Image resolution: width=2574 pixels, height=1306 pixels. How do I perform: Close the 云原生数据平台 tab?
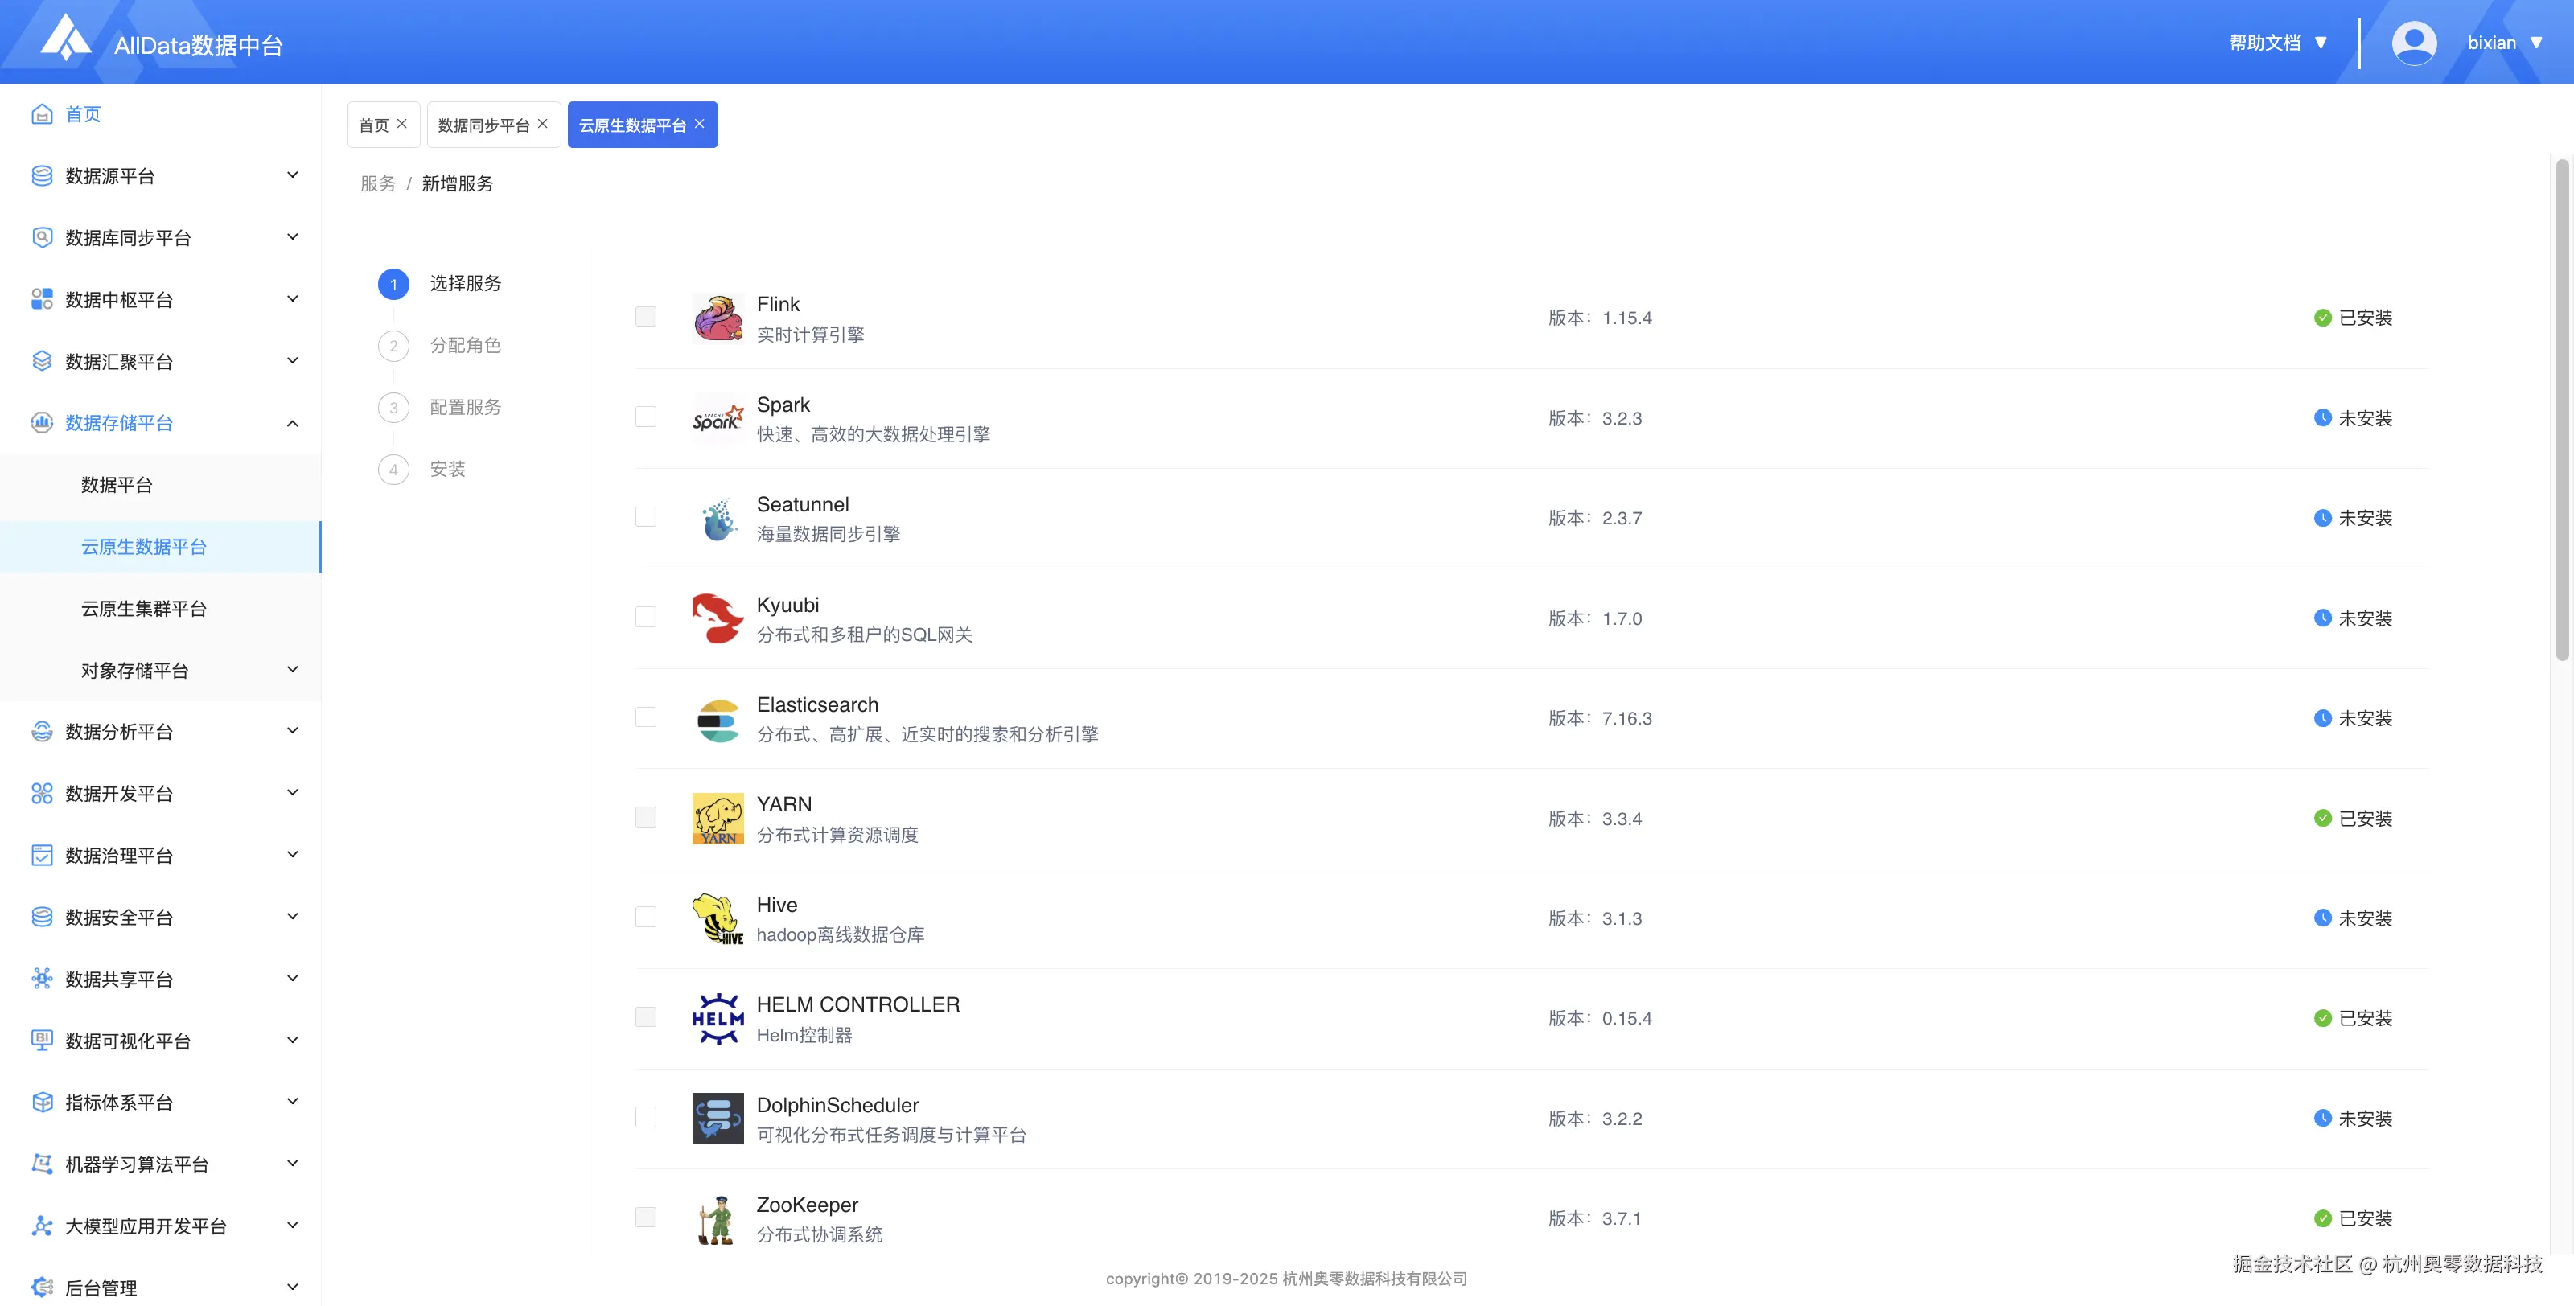point(700,124)
